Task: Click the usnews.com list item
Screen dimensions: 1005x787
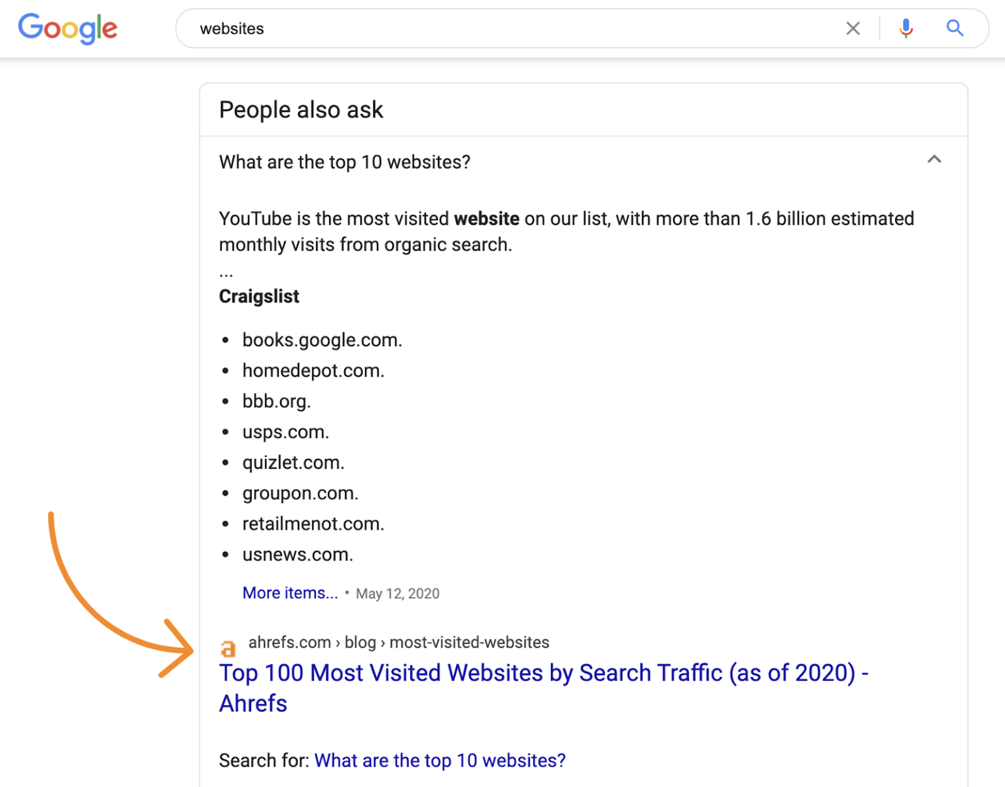Action: [x=298, y=555]
